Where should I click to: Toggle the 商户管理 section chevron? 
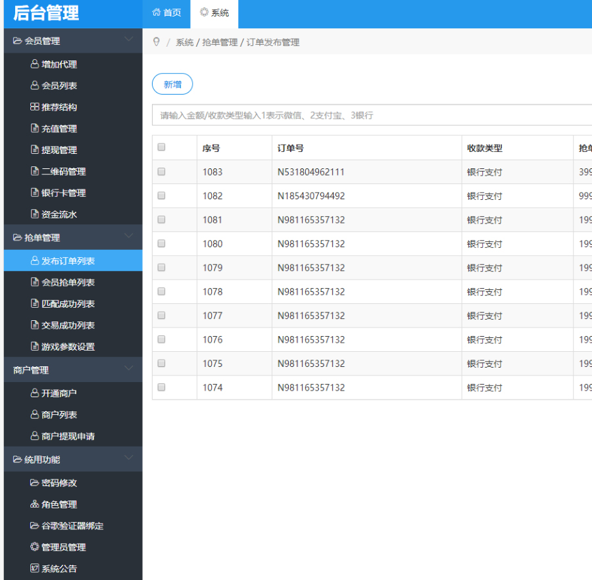(x=129, y=370)
